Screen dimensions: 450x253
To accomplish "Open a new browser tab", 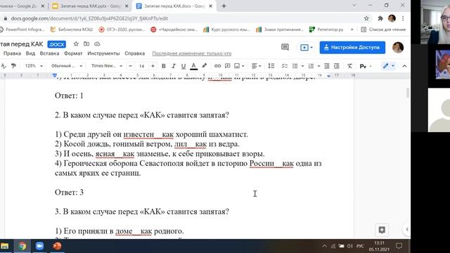I will (224, 6).
